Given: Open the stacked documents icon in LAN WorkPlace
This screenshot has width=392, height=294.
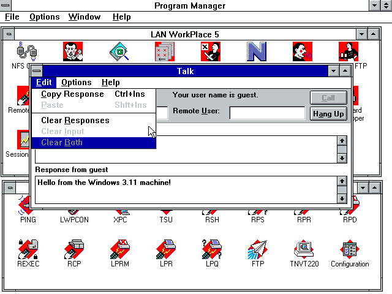Looking at the screenshot, I should (165, 51).
